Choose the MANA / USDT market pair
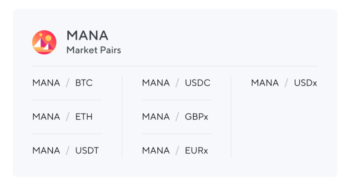 pos(65,150)
